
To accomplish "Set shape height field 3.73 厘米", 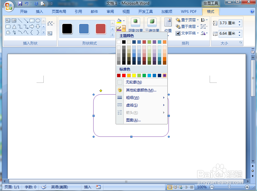I will pos(228,23).
